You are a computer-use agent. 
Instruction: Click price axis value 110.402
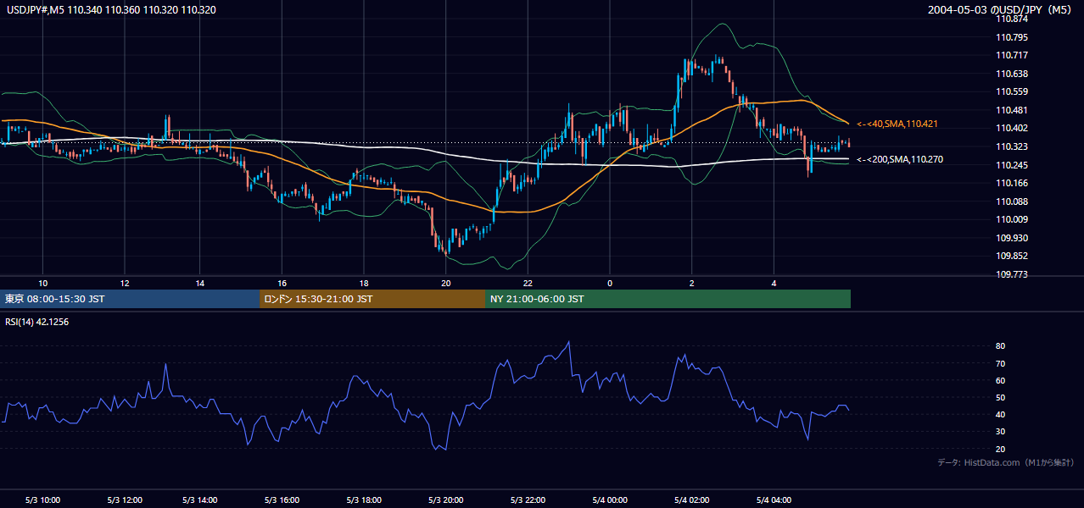tap(1012, 128)
